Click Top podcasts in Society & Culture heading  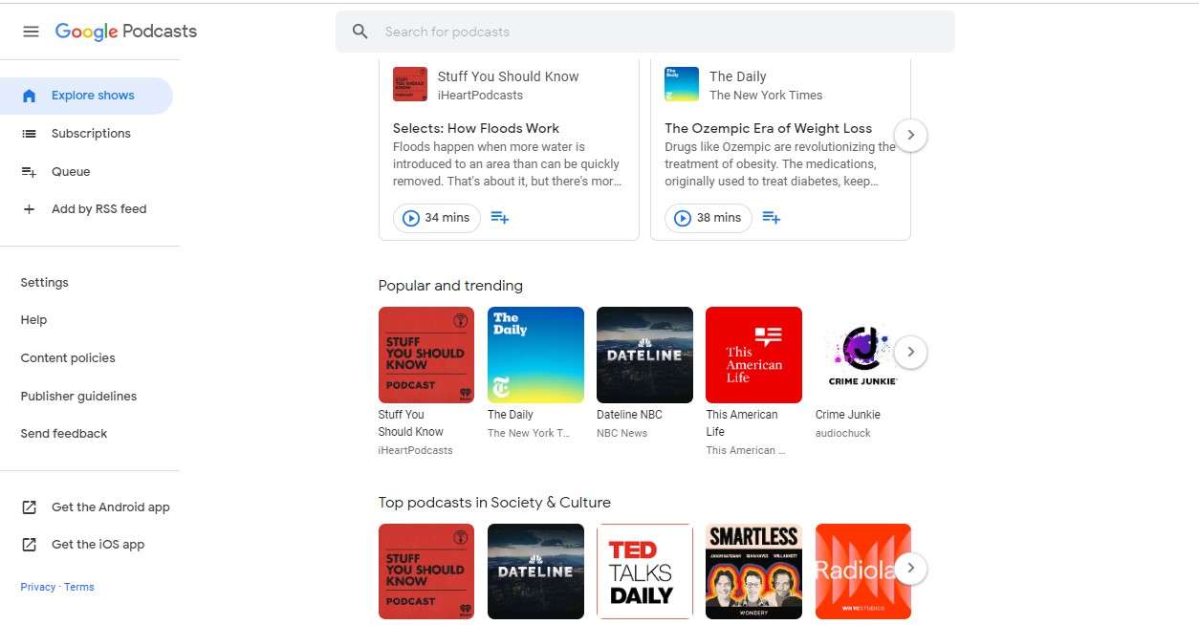[494, 503]
